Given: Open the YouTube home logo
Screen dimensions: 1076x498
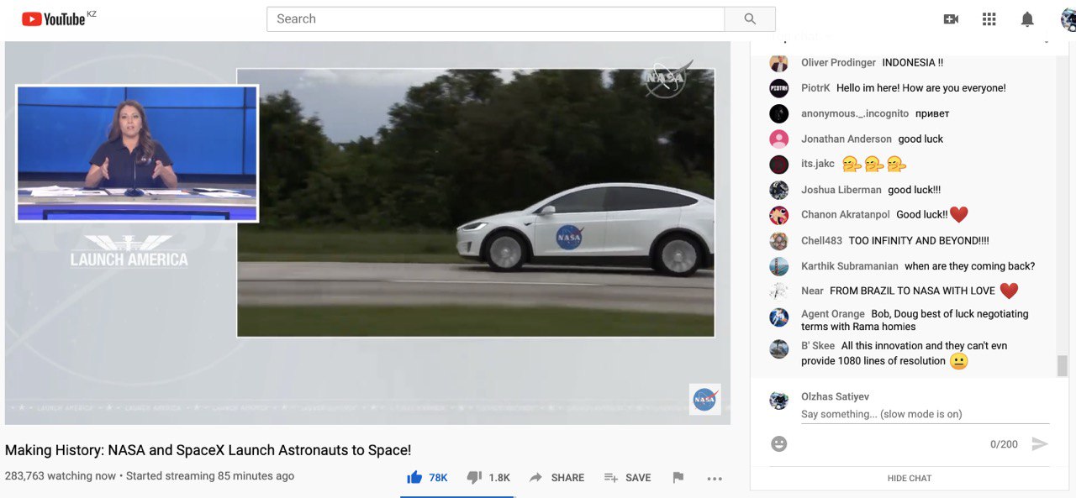Looking at the screenshot, I should coord(54,18).
